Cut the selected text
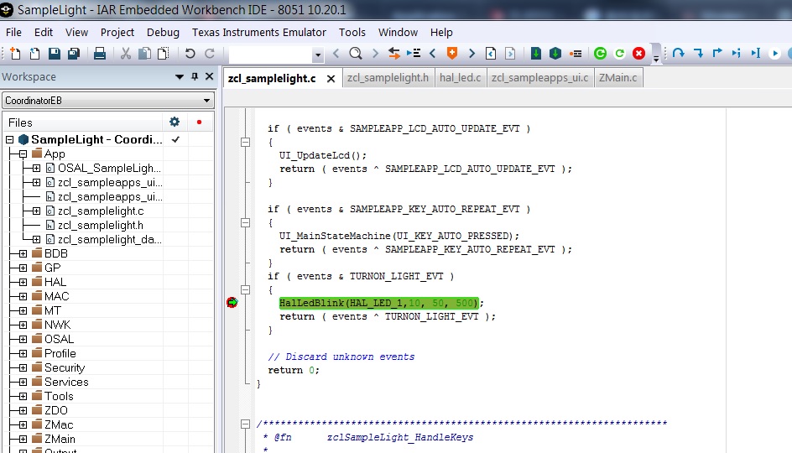Screen dimensions: 792x453 click(125, 53)
